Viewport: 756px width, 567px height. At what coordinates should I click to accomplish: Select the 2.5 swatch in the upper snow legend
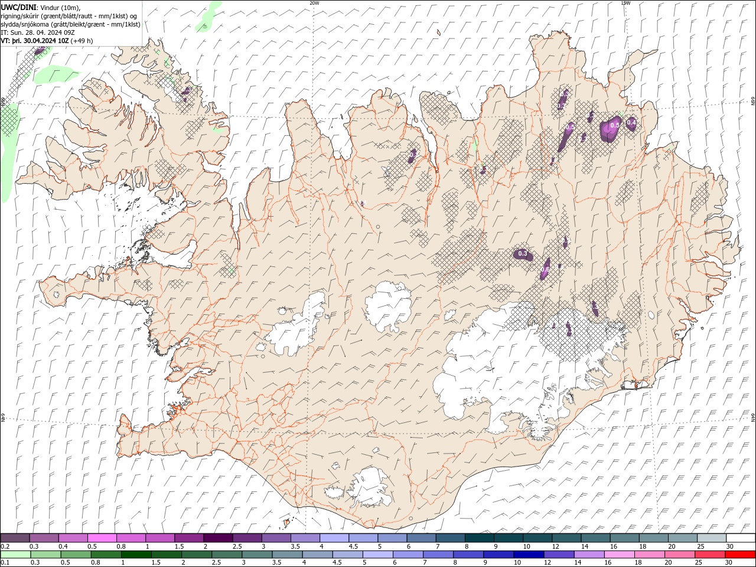point(247,537)
